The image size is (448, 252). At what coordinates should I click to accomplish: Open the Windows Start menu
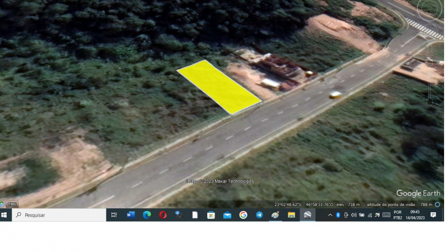4,215
